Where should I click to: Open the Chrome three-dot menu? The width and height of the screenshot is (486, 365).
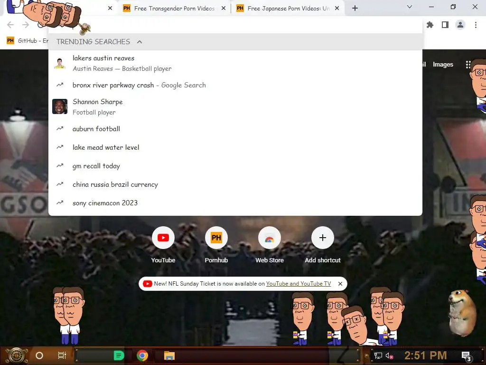click(476, 25)
